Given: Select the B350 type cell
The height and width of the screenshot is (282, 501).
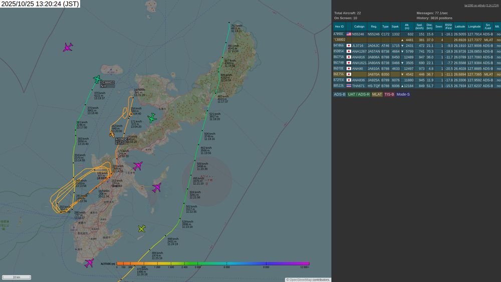Looking at the screenshot, I should (x=385, y=75).
